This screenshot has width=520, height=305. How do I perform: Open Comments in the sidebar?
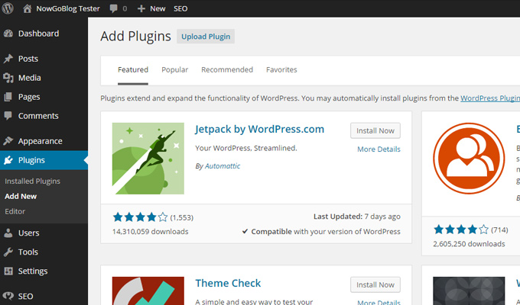pos(38,116)
